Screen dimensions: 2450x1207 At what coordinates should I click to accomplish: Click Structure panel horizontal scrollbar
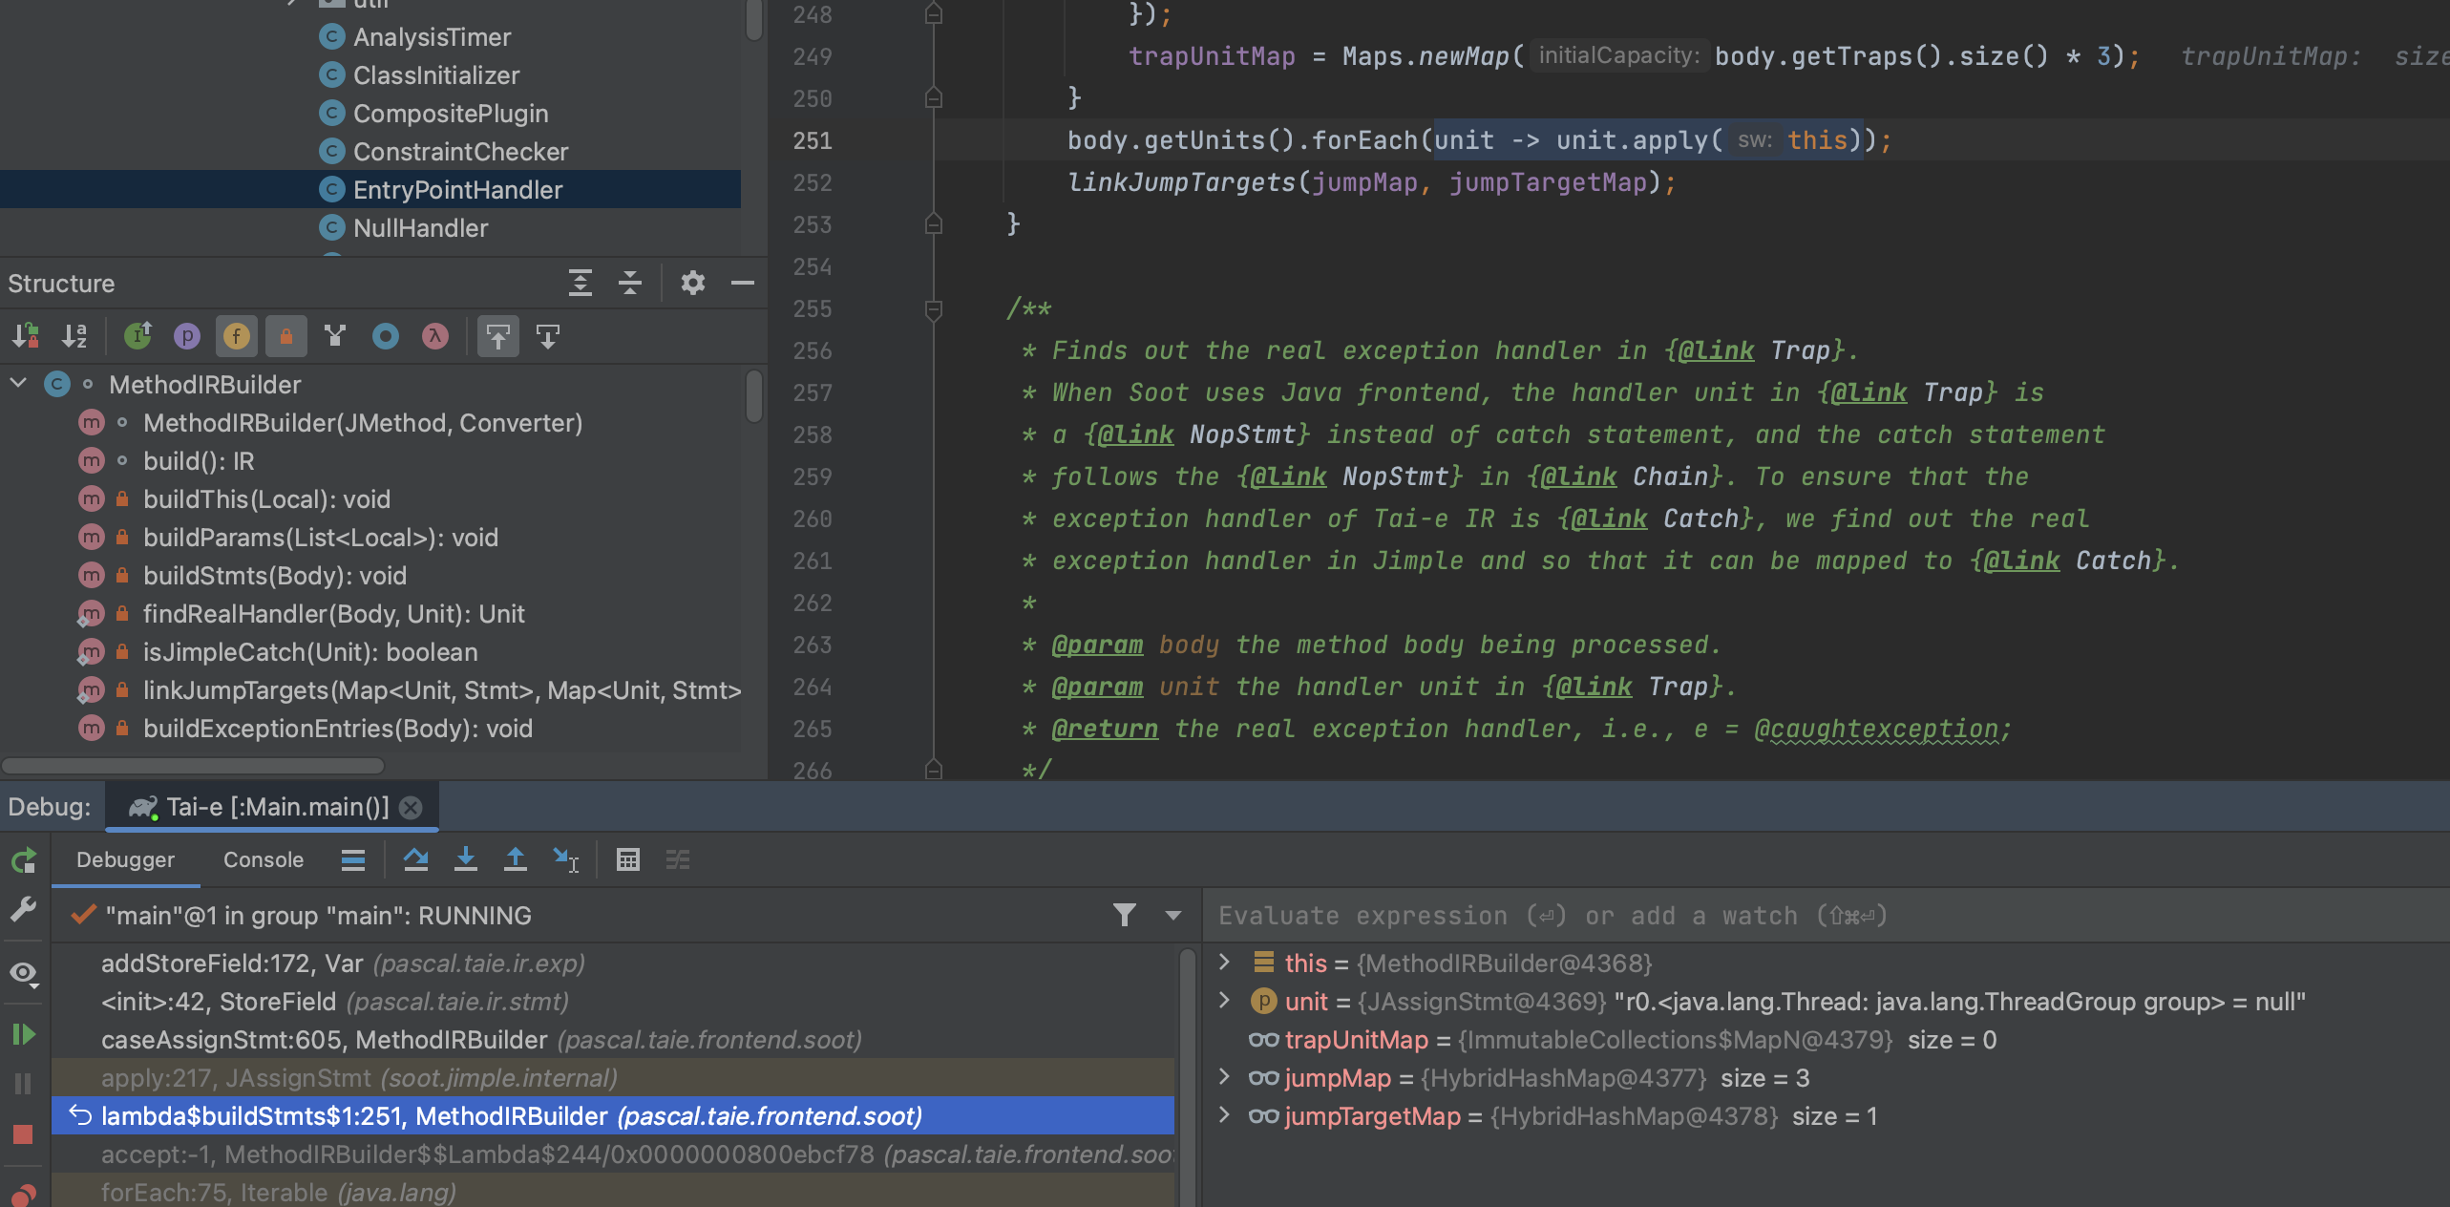193,766
